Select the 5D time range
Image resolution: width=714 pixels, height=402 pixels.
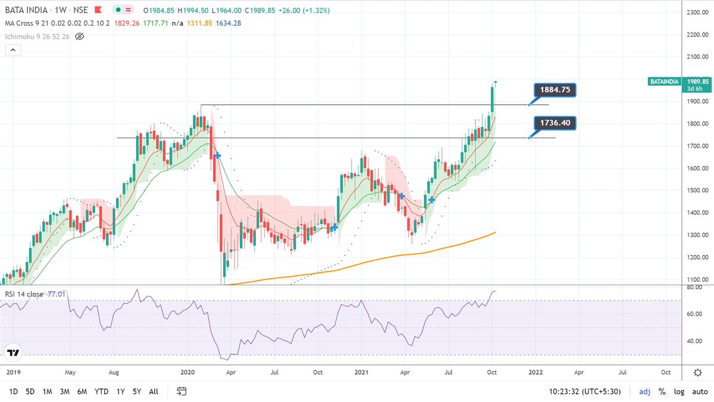point(30,391)
